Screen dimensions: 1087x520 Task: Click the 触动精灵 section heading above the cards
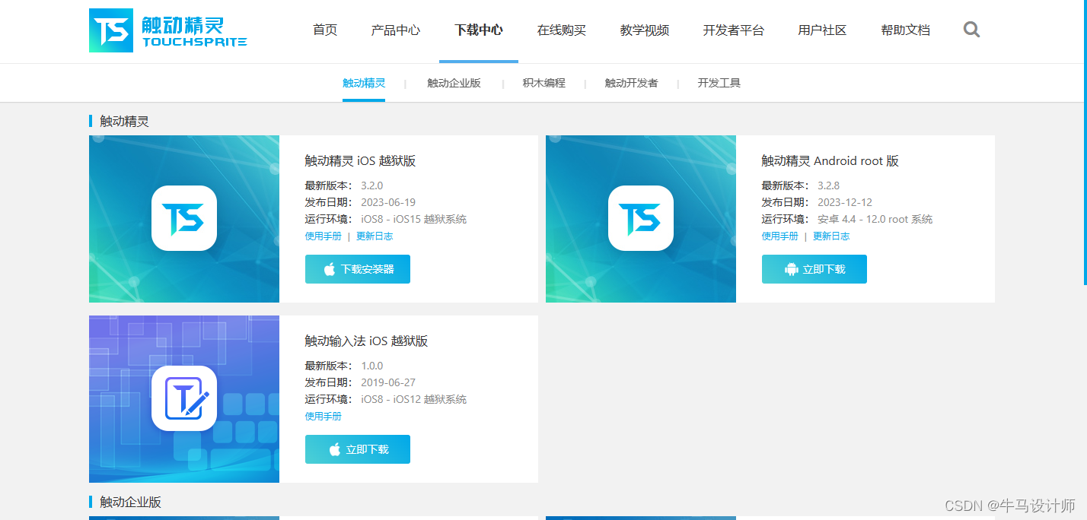125,122
